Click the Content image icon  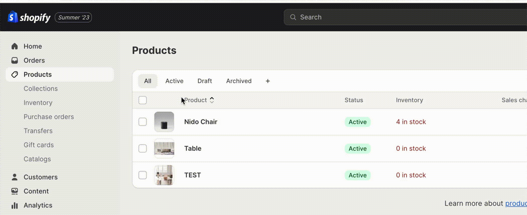click(x=15, y=191)
